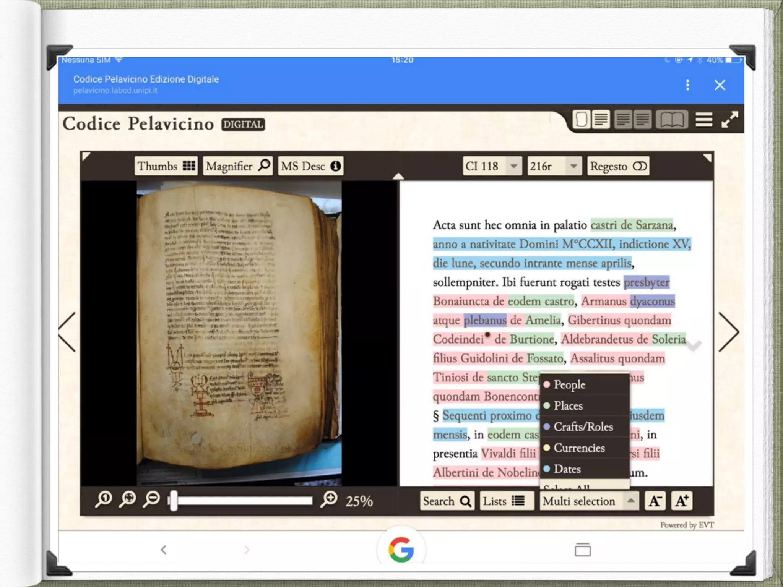783x587 pixels.
Task: Select Currencies in the selection menu
Action: (579, 448)
